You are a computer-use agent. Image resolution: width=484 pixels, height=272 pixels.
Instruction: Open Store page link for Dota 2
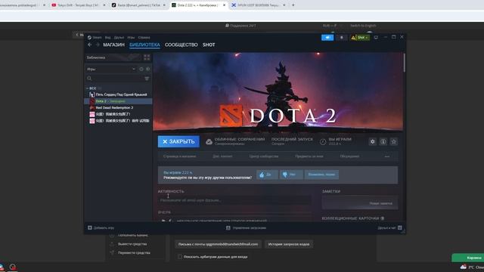179,156
